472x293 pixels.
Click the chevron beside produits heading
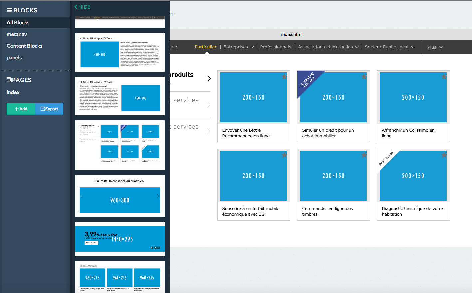coord(209,78)
